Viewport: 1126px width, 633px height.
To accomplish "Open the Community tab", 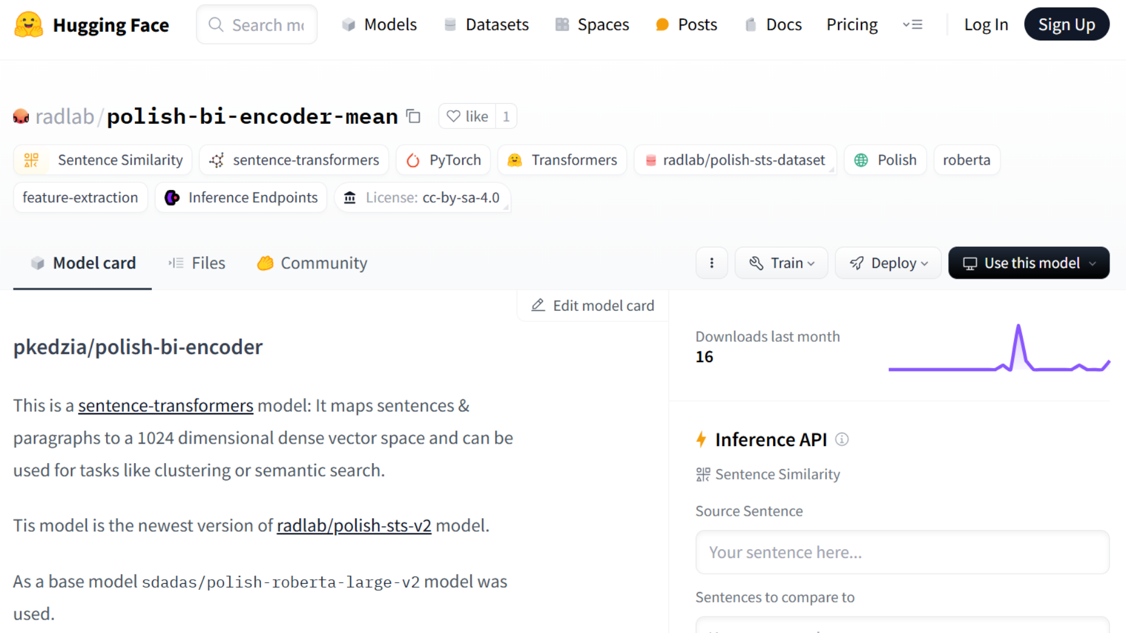I will coord(313,263).
